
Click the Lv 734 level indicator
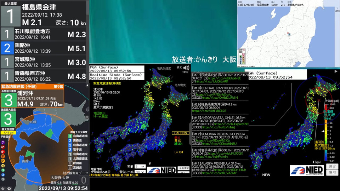(x=178, y=152)
